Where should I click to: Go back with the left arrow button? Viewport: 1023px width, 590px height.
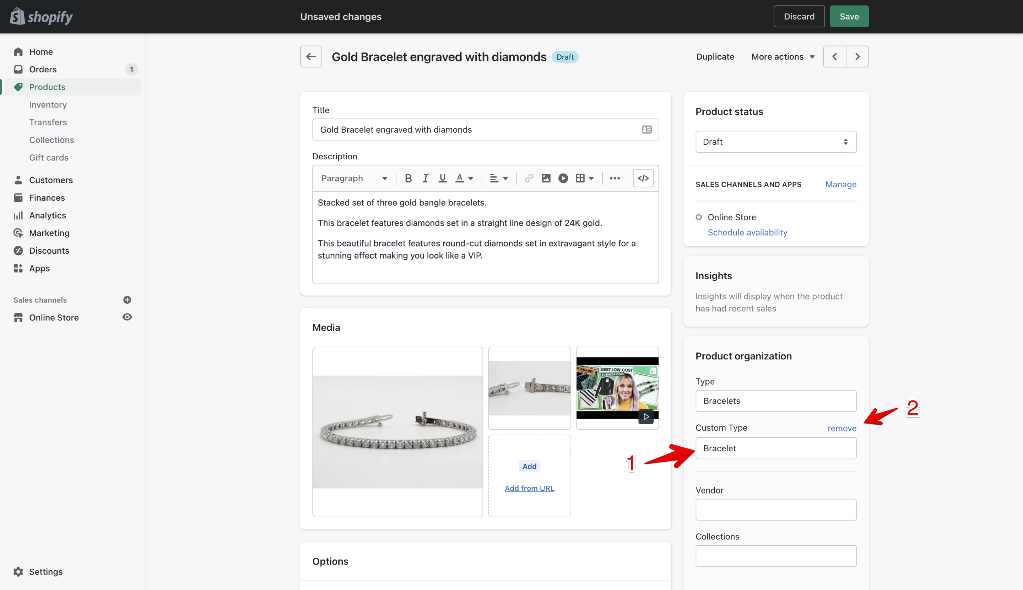311,56
